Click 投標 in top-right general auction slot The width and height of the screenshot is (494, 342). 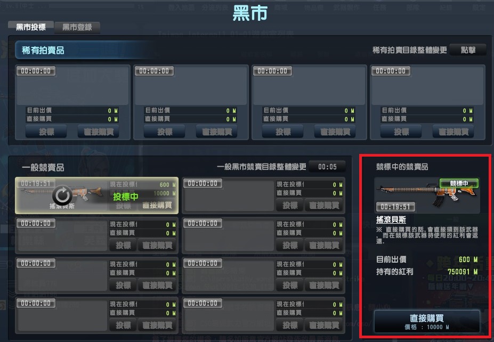pyautogui.click(x=290, y=205)
